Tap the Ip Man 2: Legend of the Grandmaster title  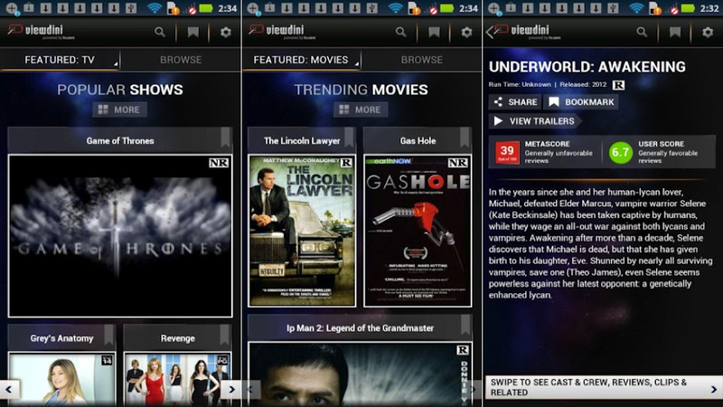click(360, 328)
